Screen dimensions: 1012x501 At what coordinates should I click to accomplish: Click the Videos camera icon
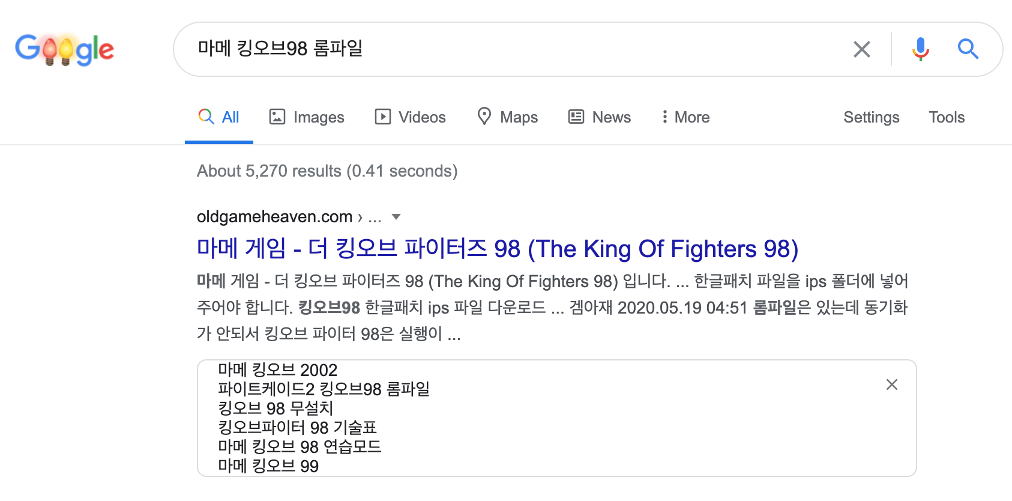click(382, 117)
